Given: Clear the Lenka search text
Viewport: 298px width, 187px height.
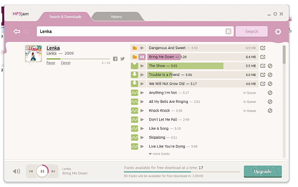Looking at the screenshot, I should [x=228, y=31].
